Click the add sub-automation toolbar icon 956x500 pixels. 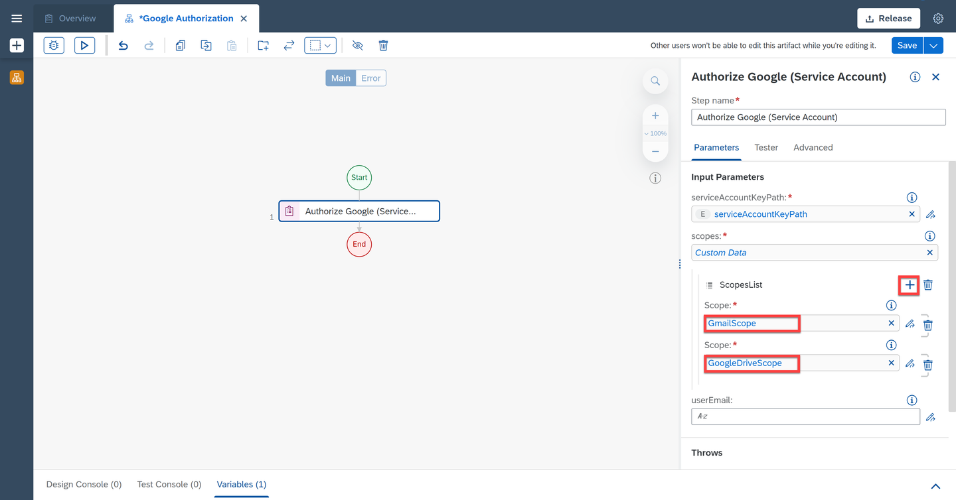(264, 45)
